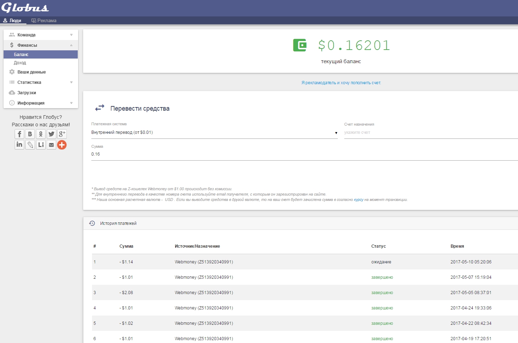Click the cloud download icon next to Загрузки

tap(12, 92)
